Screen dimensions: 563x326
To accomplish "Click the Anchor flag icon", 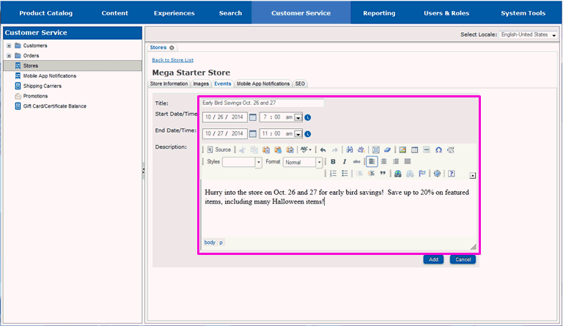I will tap(422, 174).
